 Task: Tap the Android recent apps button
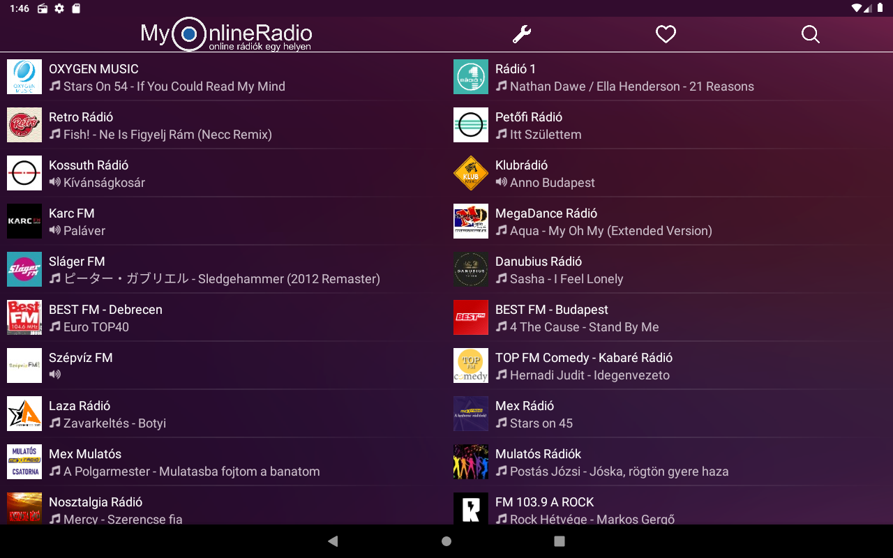click(x=560, y=541)
